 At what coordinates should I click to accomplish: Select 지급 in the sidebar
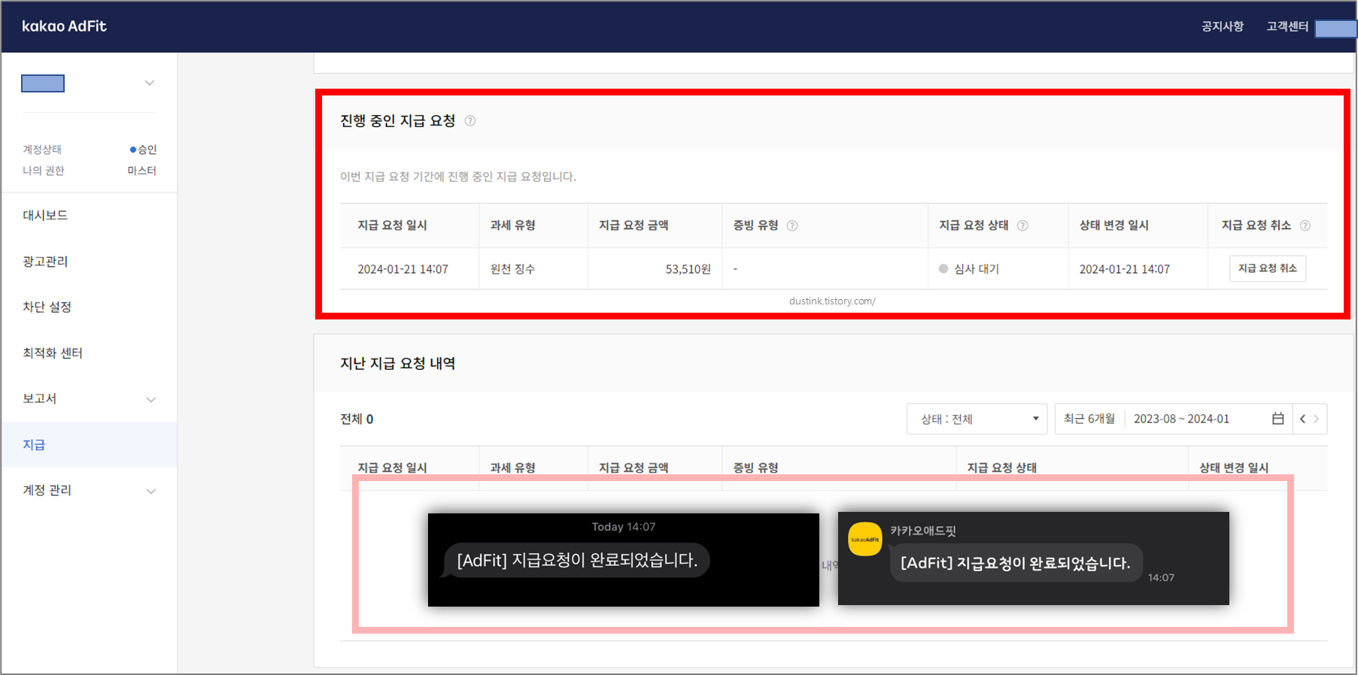click(x=34, y=444)
